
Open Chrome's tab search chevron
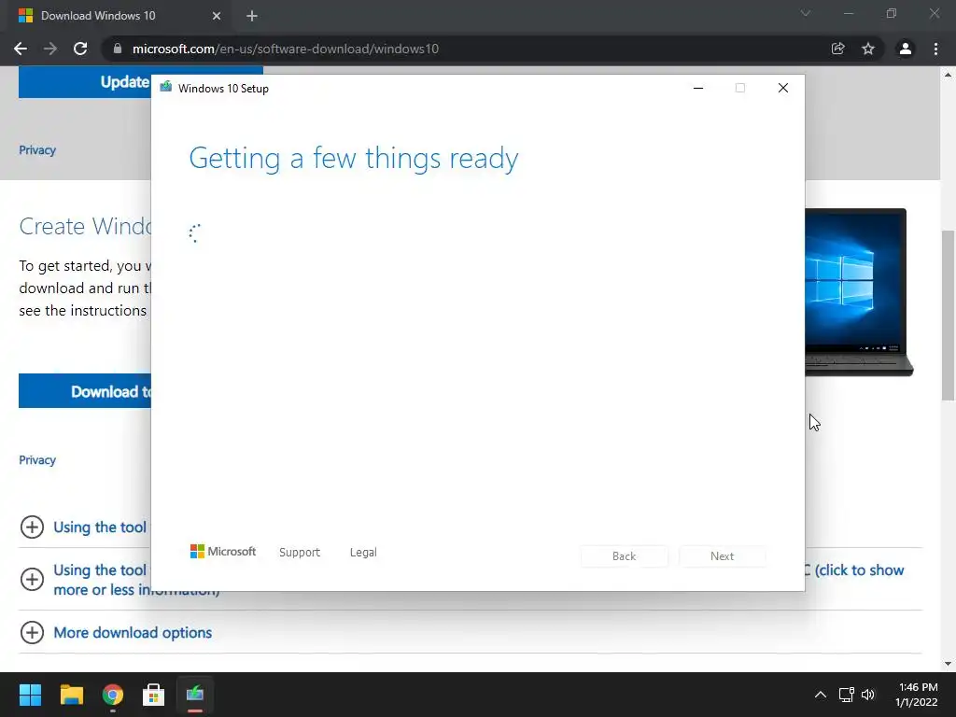tap(806, 13)
